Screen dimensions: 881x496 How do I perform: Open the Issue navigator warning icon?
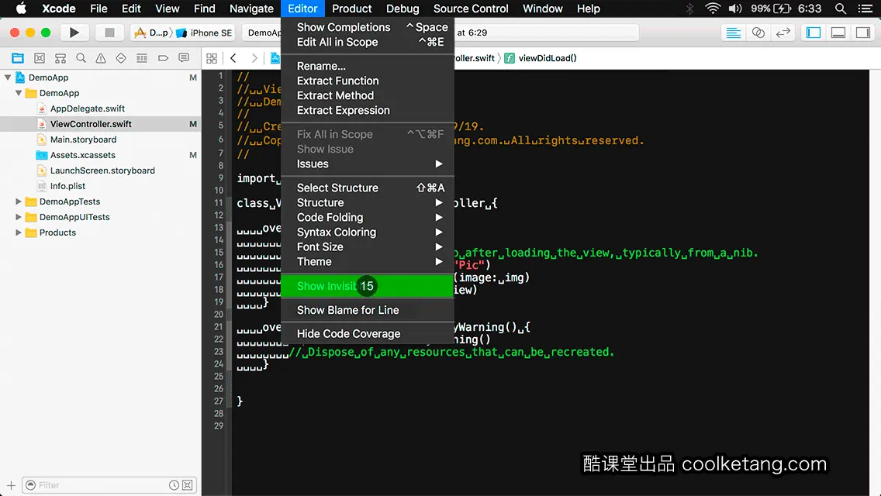pyautogui.click(x=101, y=58)
